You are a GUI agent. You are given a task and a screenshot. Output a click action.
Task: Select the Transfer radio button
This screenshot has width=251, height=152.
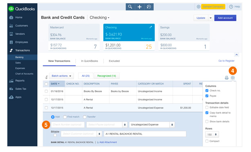tap(85, 117)
